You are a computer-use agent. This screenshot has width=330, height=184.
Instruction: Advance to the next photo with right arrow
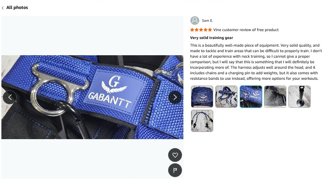pyautogui.click(x=175, y=97)
